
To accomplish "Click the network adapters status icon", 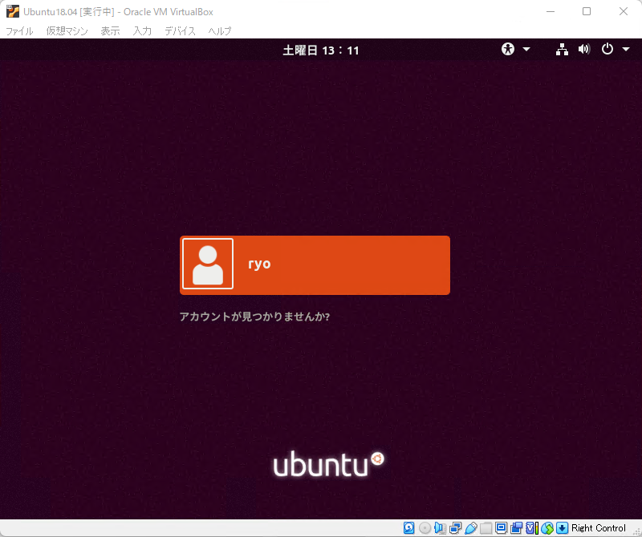I will tap(454, 528).
